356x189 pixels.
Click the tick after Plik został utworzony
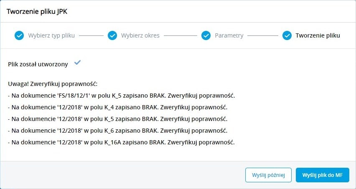pyautogui.click(x=77, y=63)
